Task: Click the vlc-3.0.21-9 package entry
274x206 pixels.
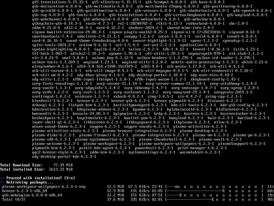Action: click(x=45, y=58)
